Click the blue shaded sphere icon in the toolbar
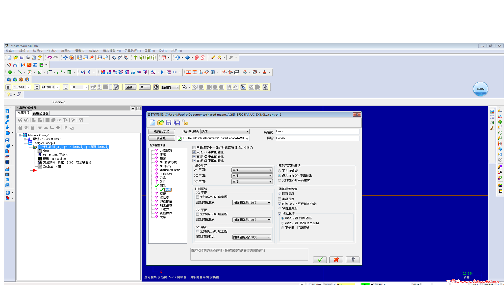This screenshot has width=504, height=285. pyautogui.click(x=187, y=57)
